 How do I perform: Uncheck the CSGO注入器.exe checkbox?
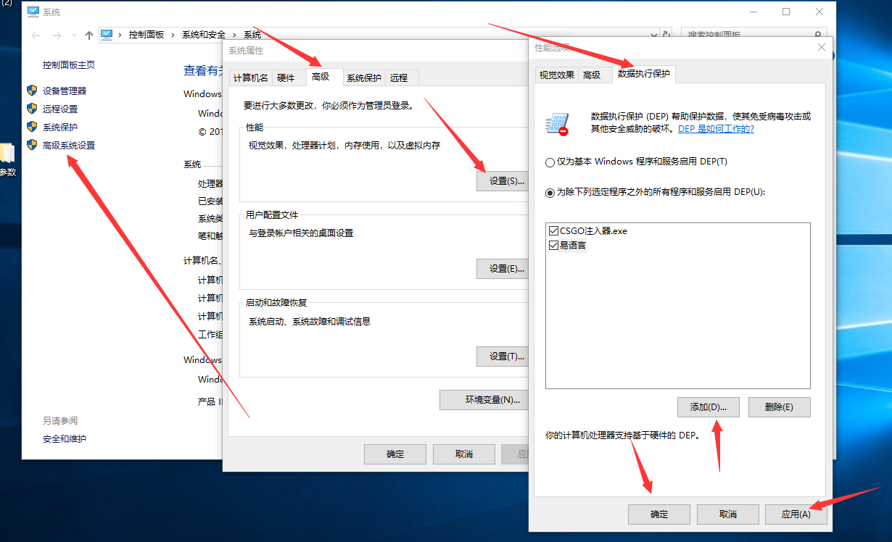click(x=554, y=231)
